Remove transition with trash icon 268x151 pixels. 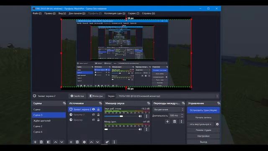point(174,122)
